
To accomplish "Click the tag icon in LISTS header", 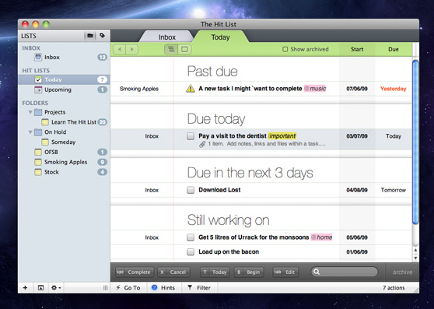I will point(102,36).
